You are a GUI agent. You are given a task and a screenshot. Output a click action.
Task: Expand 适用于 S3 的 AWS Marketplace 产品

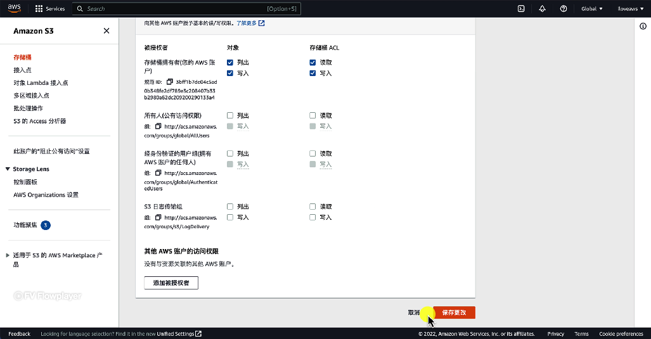(x=8, y=255)
